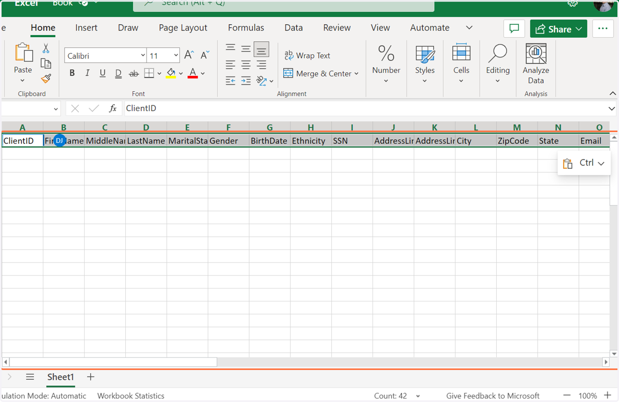The width and height of the screenshot is (619, 402).
Task: Toggle strikethrough formatting
Action: pyautogui.click(x=134, y=73)
